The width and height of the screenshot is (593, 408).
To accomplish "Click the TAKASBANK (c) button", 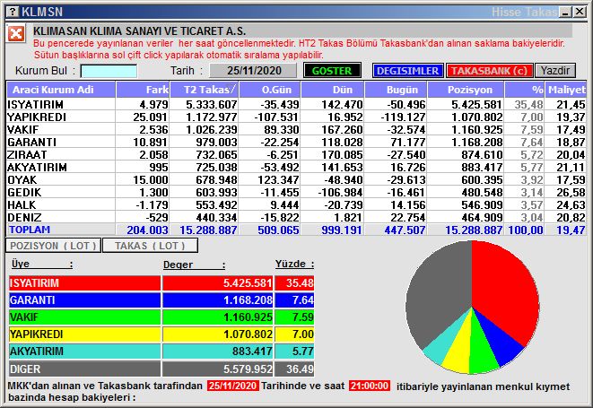I will pyautogui.click(x=489, y=71).
